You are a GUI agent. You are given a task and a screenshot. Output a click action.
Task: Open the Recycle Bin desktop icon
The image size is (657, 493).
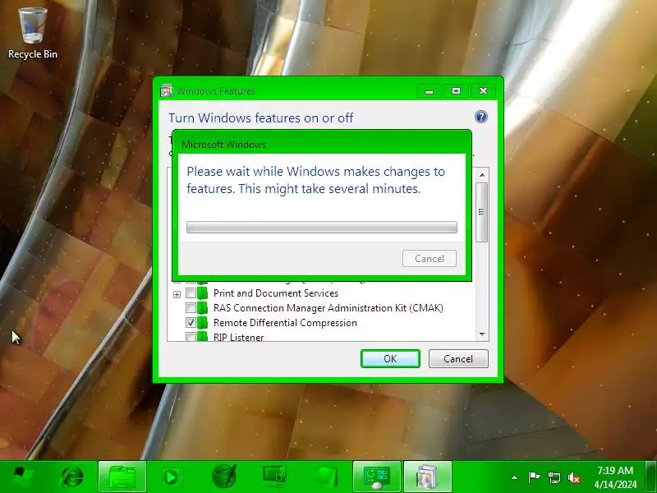pos(33,34)
